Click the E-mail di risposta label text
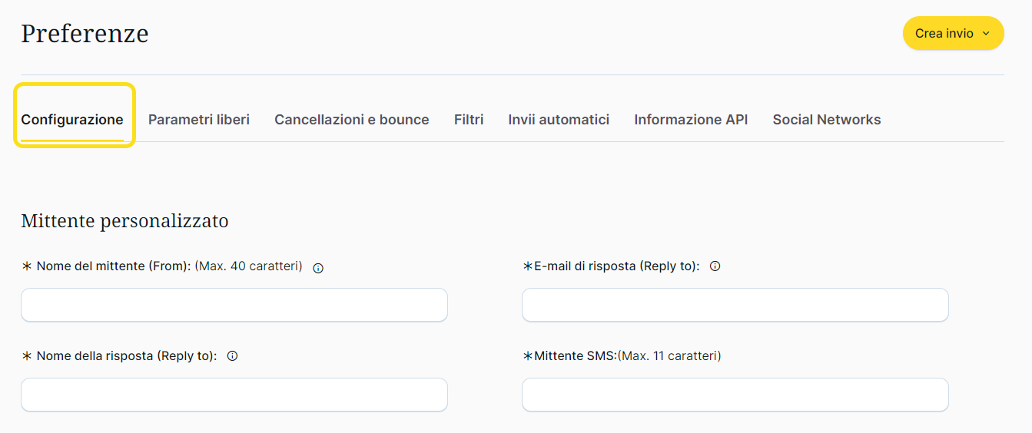 point(616,266)
